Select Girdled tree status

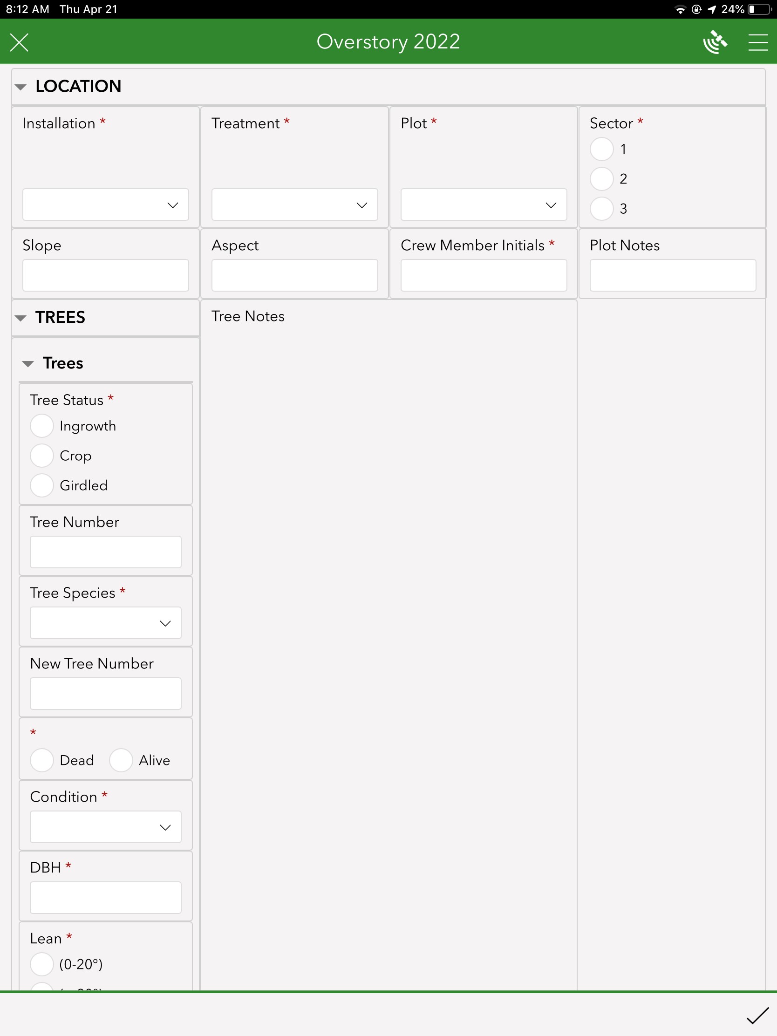41,485
